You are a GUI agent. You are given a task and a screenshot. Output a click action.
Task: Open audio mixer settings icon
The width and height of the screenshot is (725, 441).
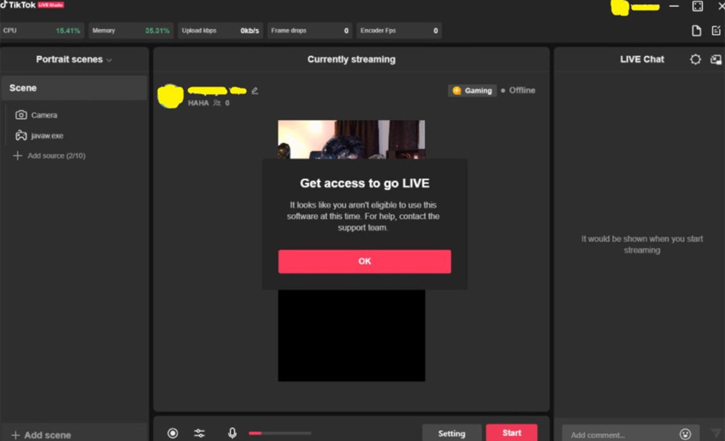click(199, 433)
